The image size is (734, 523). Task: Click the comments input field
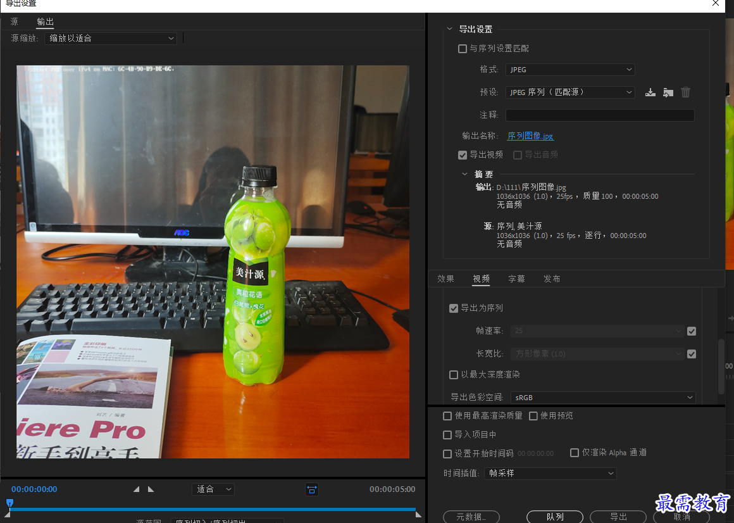(x=600, y=115)
